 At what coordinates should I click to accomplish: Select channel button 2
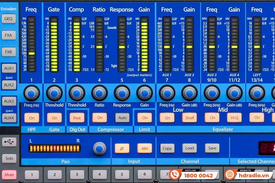click(55, 175)
